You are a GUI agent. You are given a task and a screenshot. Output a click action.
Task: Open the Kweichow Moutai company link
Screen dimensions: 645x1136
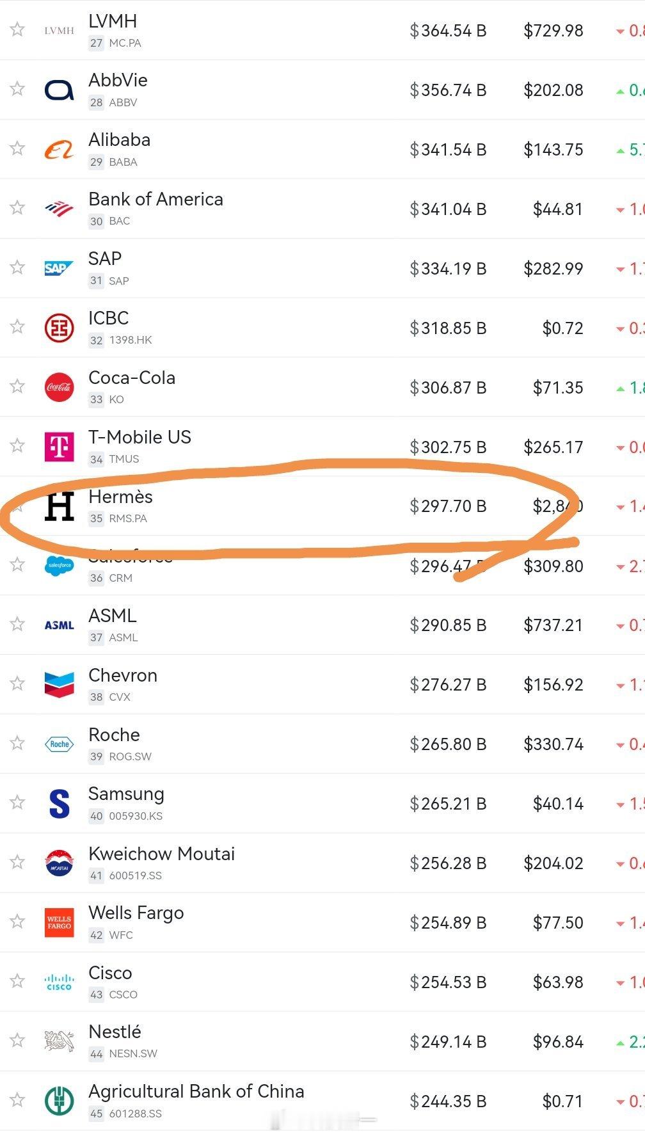click(x=161, y=854)
